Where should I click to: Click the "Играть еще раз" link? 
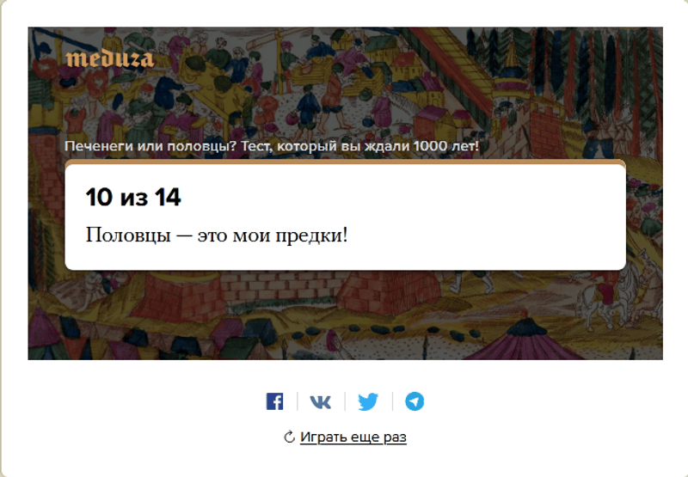(x=353, y=437)
